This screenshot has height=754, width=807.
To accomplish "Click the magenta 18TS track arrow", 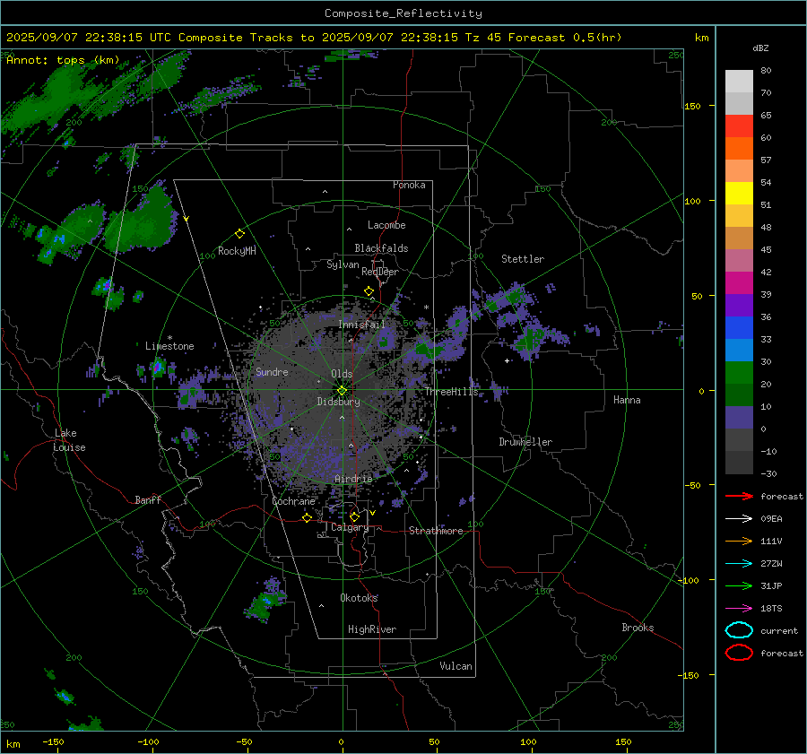I will point(739,609).
